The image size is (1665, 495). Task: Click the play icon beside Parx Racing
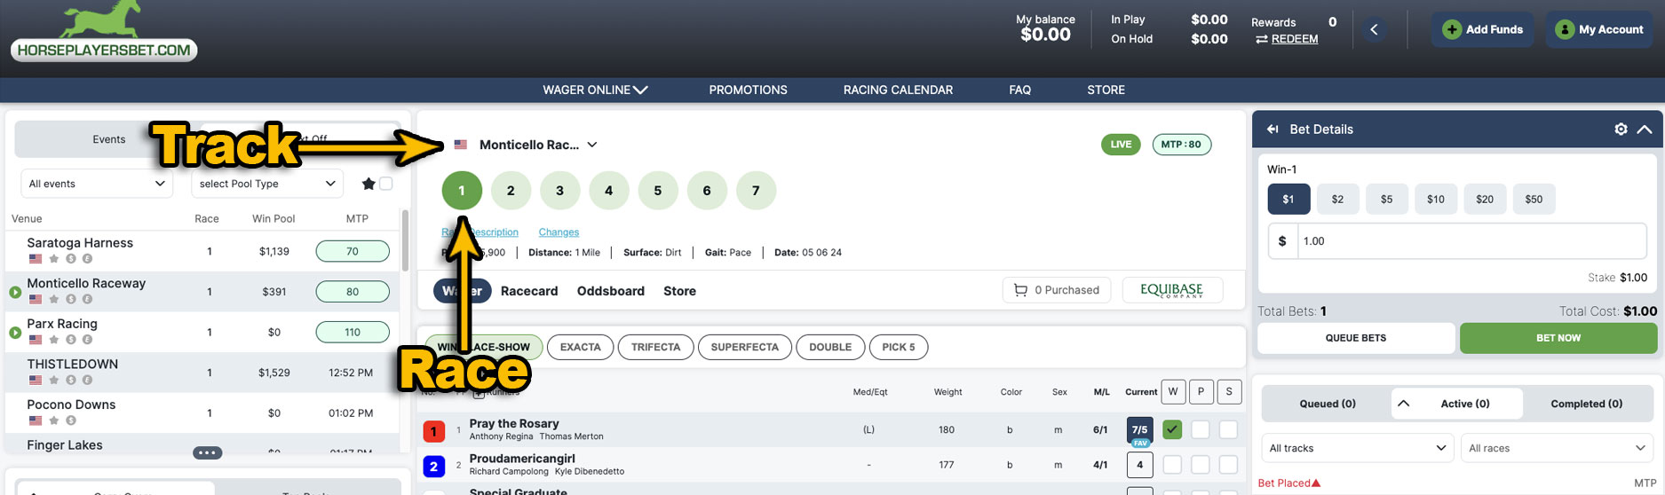point(15,333)
